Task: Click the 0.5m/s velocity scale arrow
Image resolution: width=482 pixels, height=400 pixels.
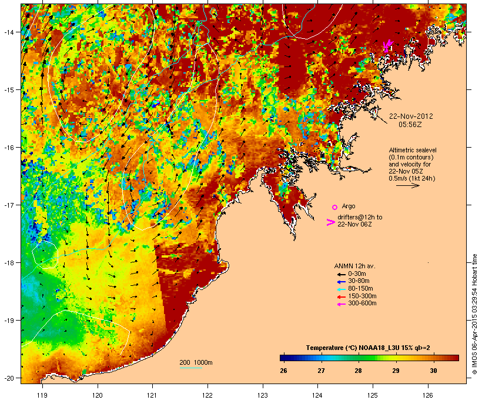Action: coord(407,185)
